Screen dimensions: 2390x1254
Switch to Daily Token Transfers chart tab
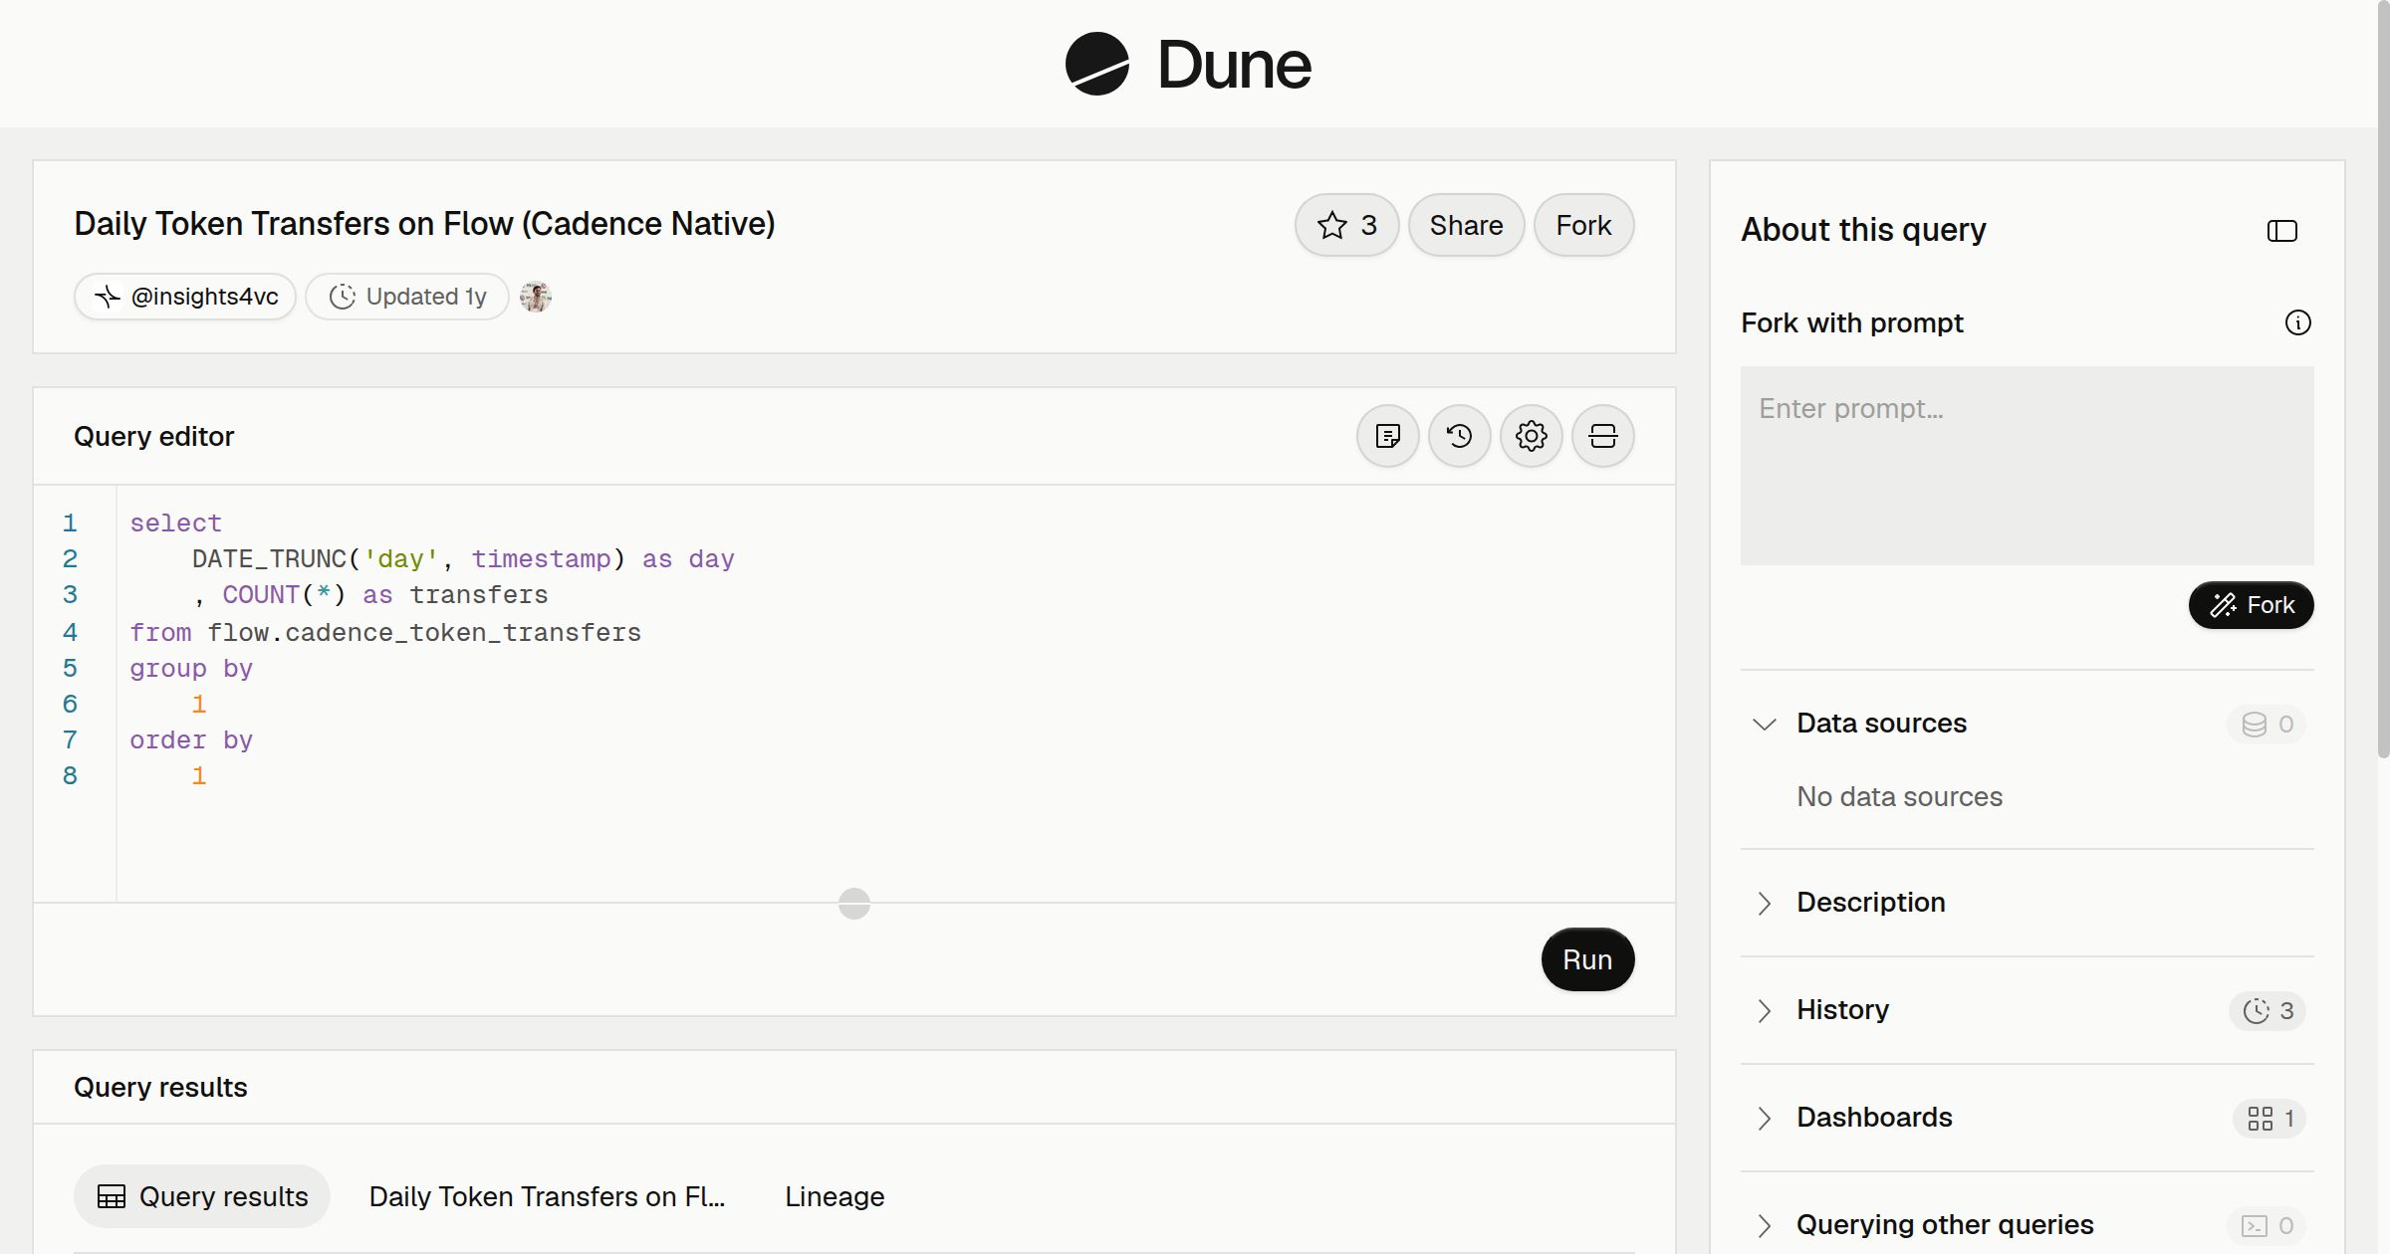tap(547, 1196)
